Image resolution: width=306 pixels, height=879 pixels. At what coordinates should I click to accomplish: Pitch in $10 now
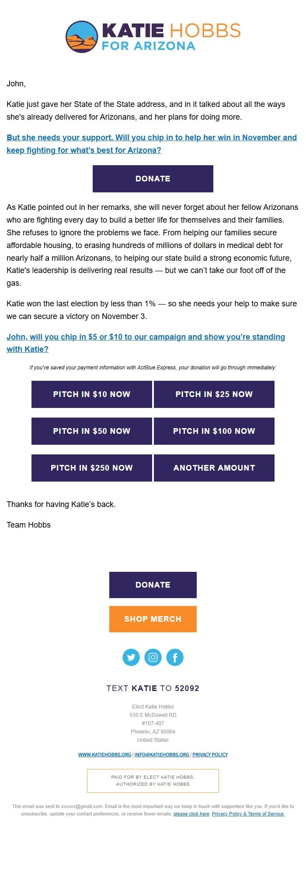tap(91, 394)
